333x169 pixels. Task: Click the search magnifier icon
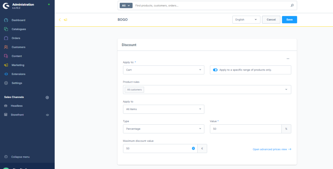click(292, 6)
